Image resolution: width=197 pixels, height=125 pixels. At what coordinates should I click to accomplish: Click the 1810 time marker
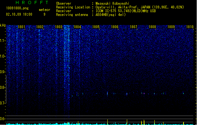point(190,27)
